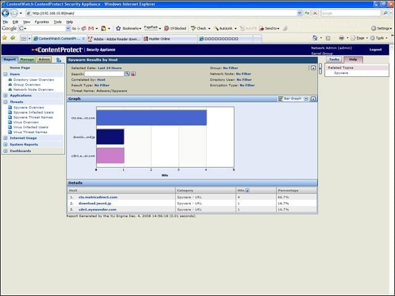This screenshot has width=395, height=296.
Task: Click the browser Forward arrow
Action: 14,13
